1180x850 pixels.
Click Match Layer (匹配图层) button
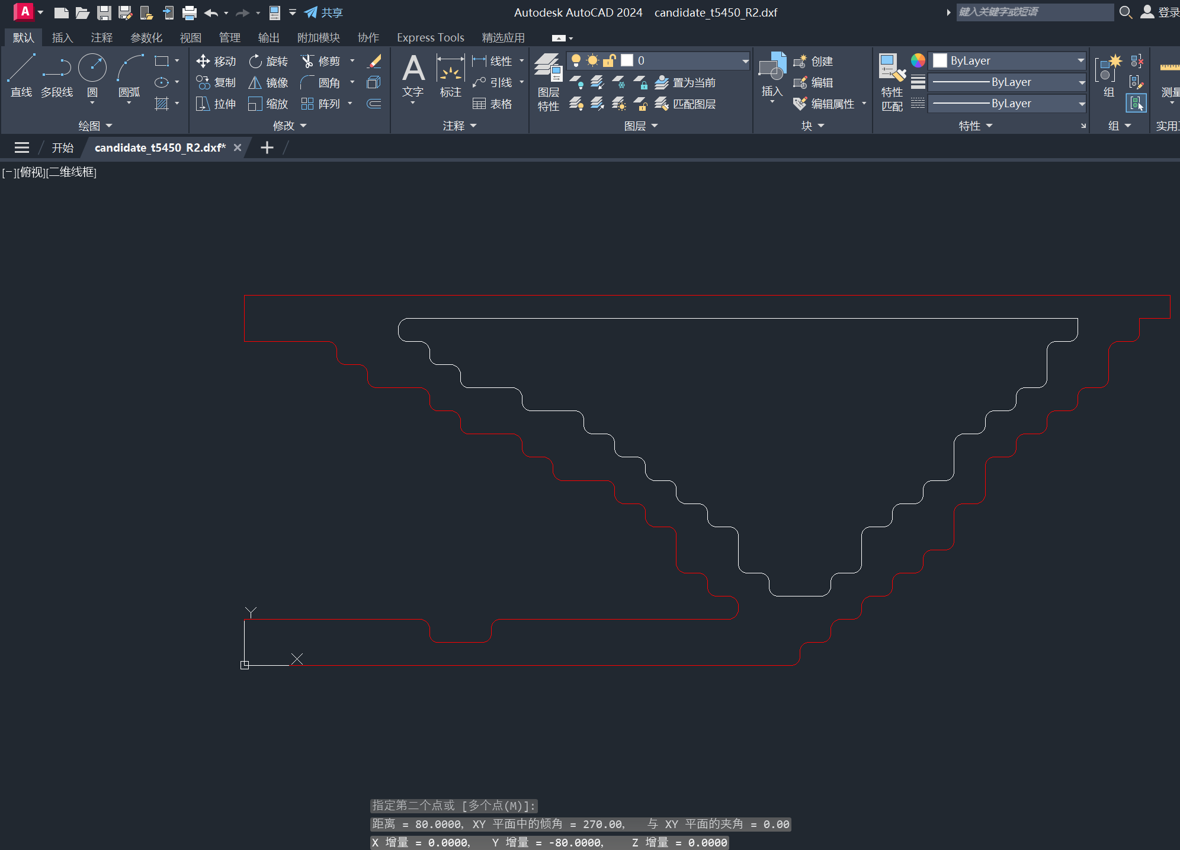(x=685, y=104)
